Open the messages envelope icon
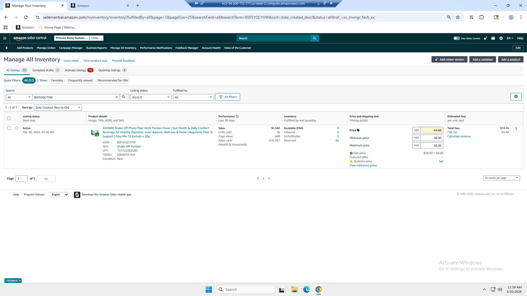 (493, 38)
